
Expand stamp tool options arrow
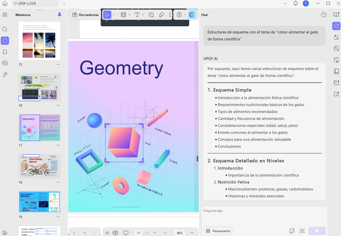pos(185,15)
